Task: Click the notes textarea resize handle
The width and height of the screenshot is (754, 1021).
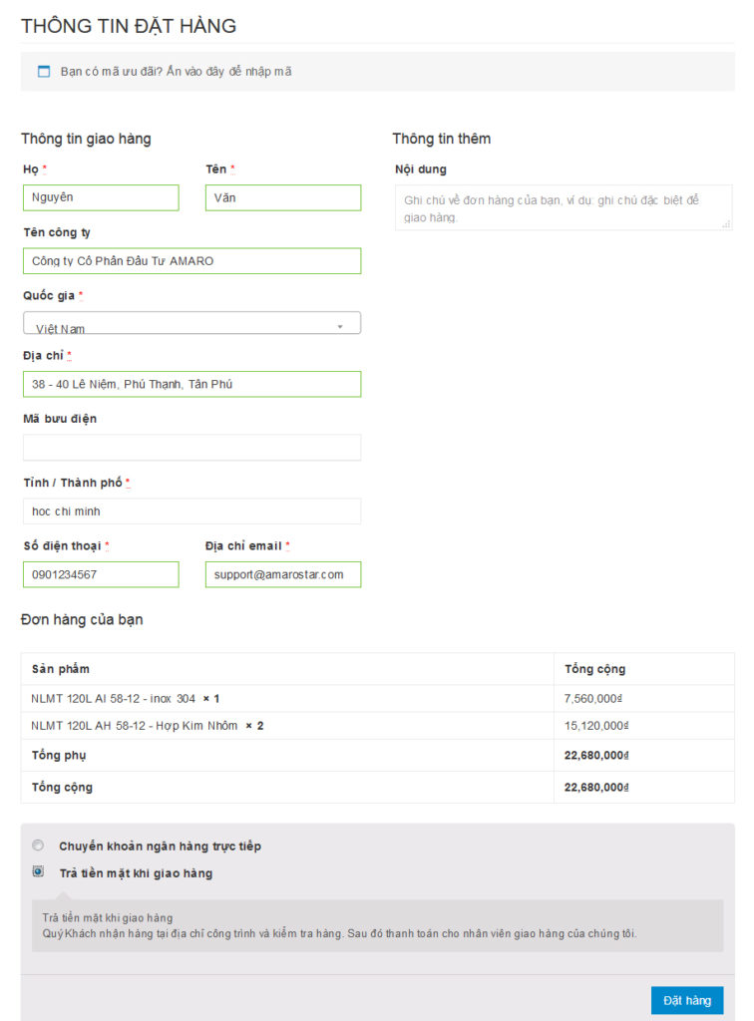Action: click(727, 224)
